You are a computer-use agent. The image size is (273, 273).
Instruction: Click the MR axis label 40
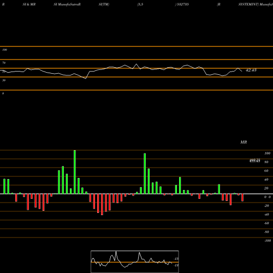(x=266, y=180)
